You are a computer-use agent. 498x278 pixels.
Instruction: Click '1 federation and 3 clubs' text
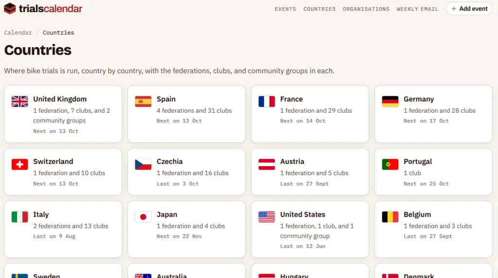[x=438, y=226]
